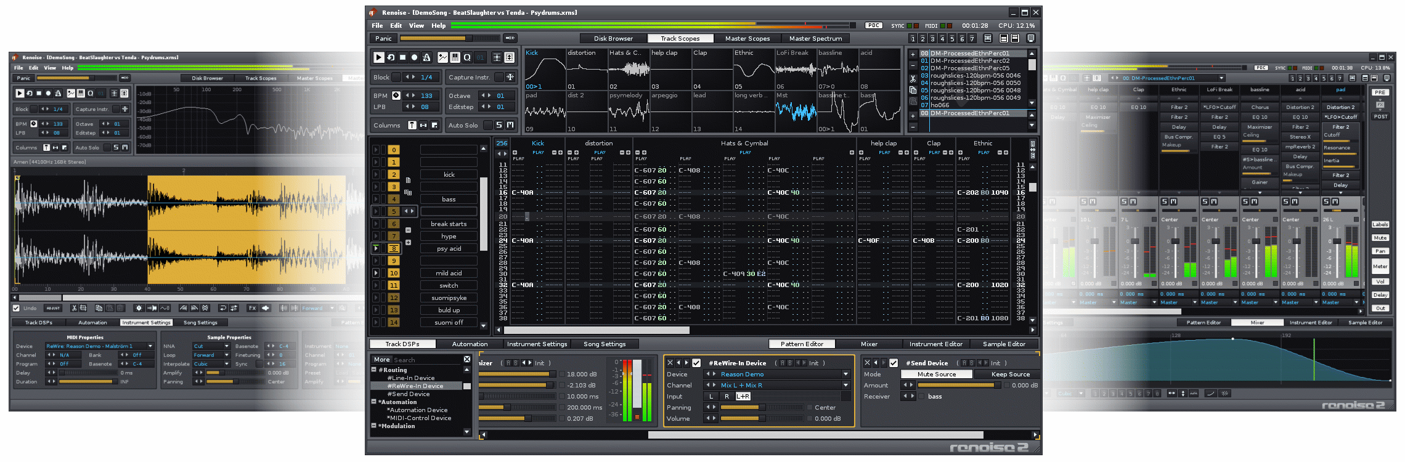Click the capture instrument cursor icon
Viewport: 1405px width, 462px height.
pyautogui.click(x=510, y=77)
